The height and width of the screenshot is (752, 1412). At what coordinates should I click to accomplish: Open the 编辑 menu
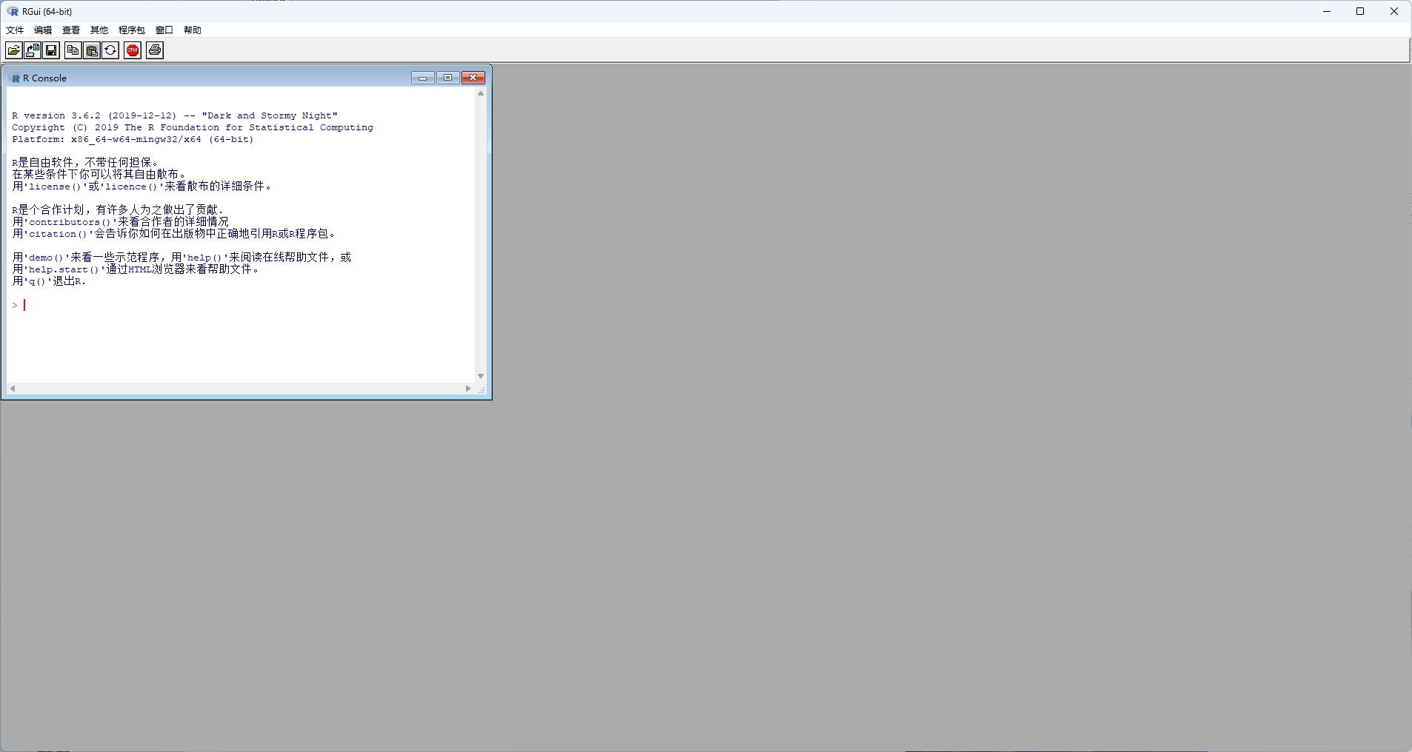pyautogui.click(x=43, y=30)
